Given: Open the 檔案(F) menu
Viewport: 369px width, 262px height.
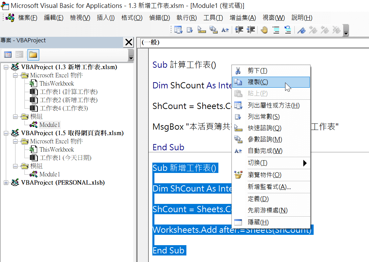Looking at the screenshot, I should 28,18.
